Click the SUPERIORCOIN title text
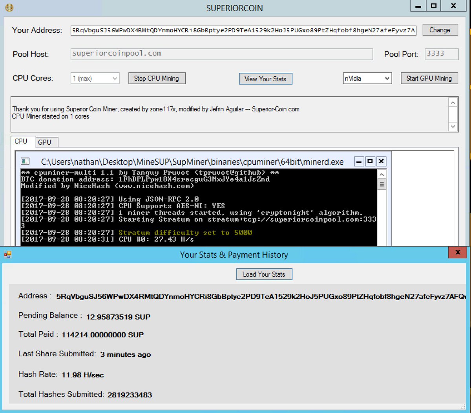Image resolution: width=471 pixels, height=413 pixels. click(235, 8)
